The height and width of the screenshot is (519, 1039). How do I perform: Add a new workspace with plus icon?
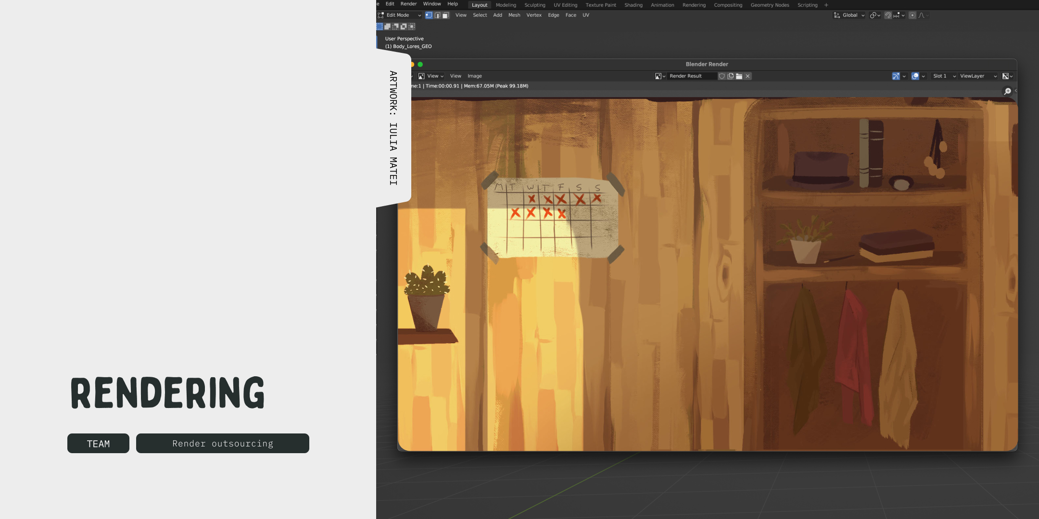click(826, 5)
